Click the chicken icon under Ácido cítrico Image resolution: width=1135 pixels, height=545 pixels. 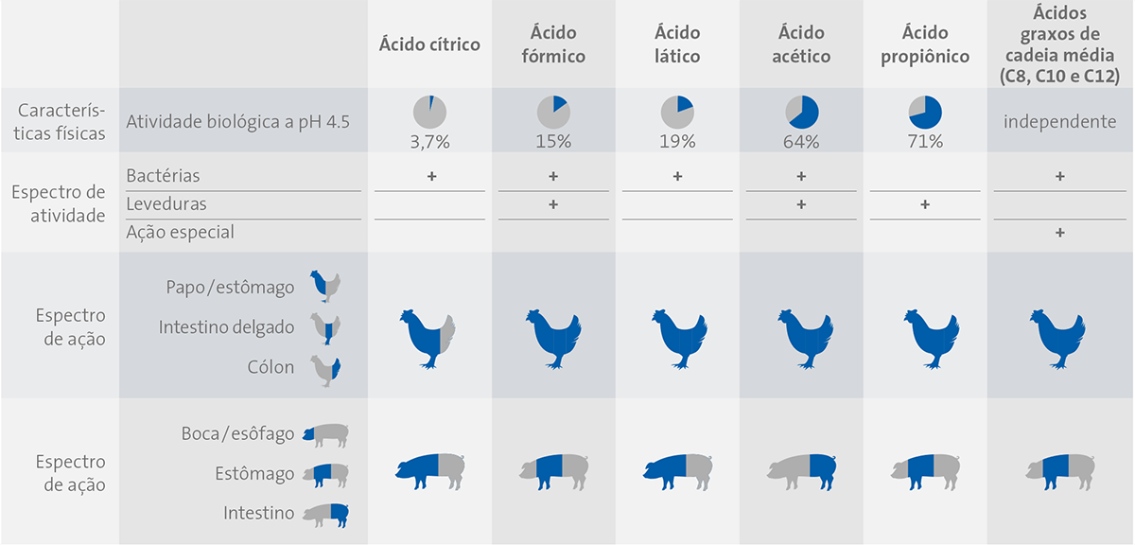(x=429, y=338)
